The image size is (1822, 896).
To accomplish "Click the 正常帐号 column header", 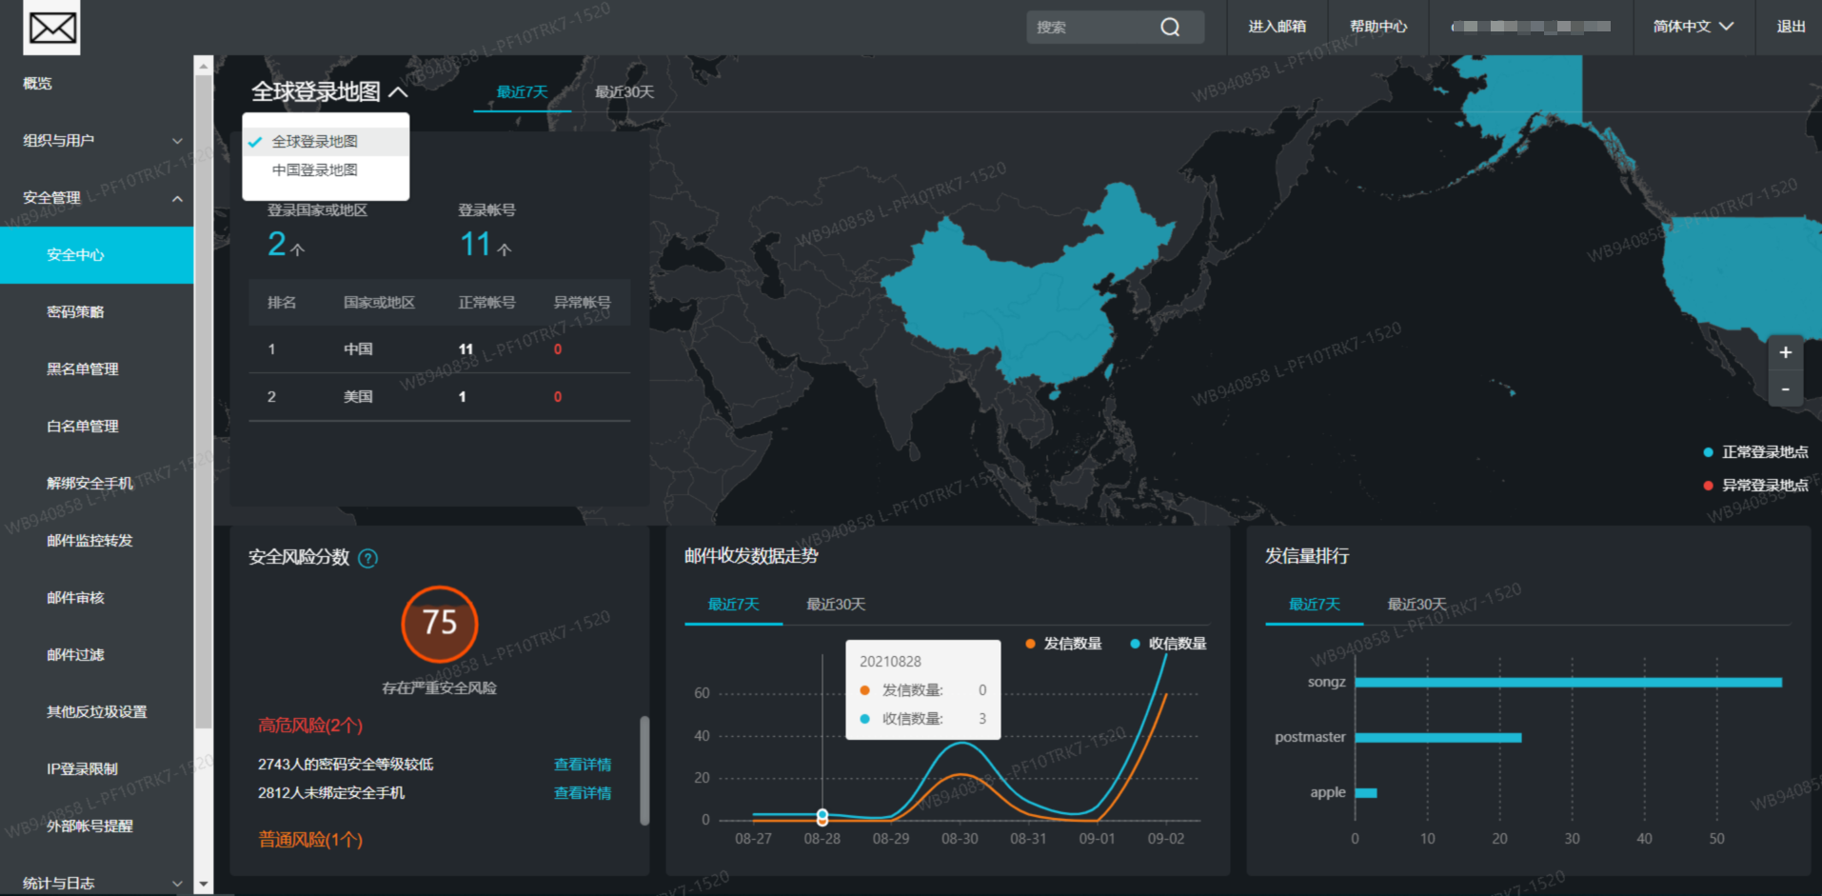I will pos(486,303).
